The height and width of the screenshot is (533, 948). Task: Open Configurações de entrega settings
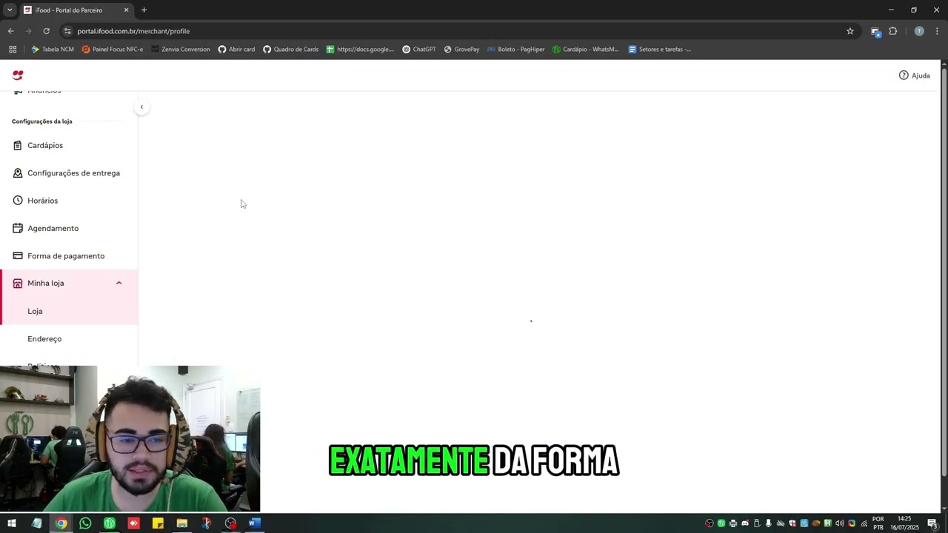click(x=69, y=173)
